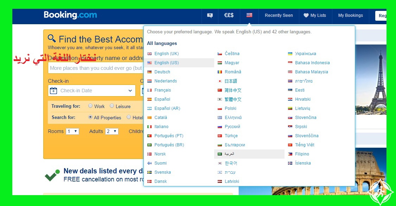Image resolution: width=396 pixels, height=206 pixels.
Task: Open My Bookings in the header
Action: click(x=351, y=15)
